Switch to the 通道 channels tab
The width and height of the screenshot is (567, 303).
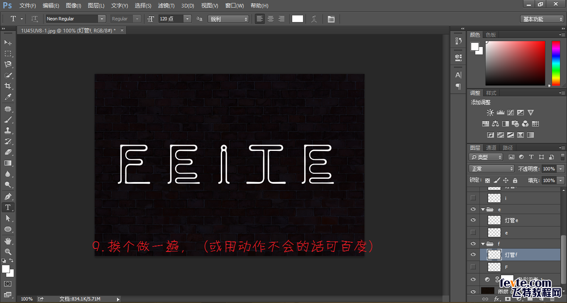[491, 148]
